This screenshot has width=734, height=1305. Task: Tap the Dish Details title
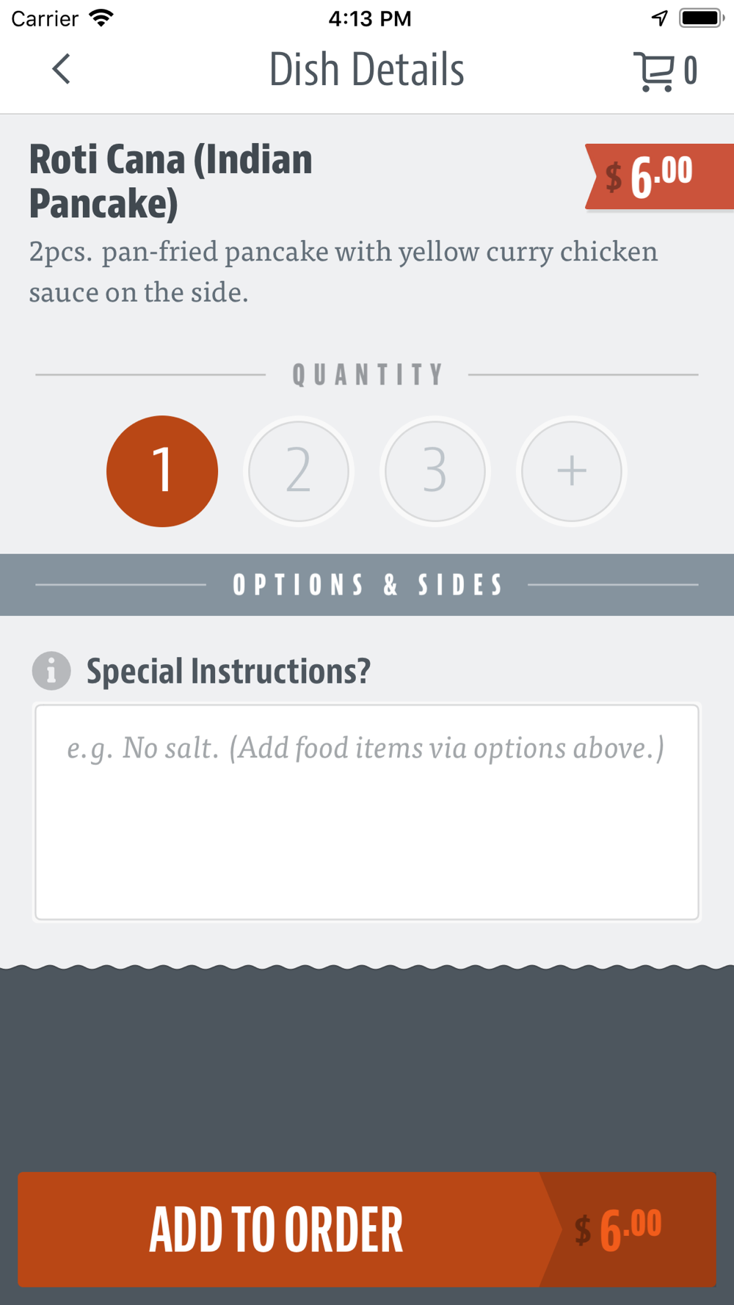click(x=367, y=70)
